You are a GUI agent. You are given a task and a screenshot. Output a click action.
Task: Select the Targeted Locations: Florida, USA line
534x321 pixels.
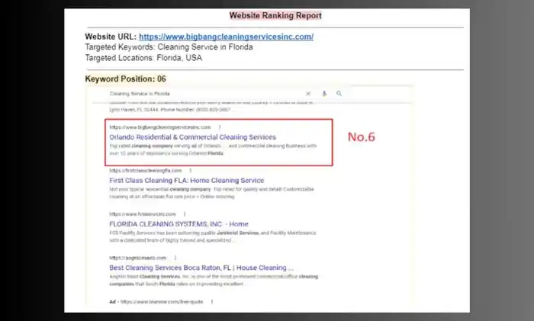143,58
